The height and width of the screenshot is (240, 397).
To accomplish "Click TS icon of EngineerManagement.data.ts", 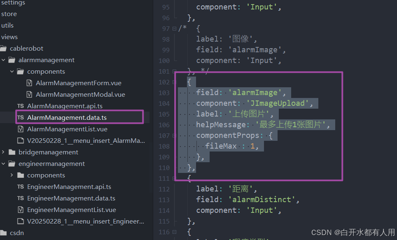I will click(21, 198).
